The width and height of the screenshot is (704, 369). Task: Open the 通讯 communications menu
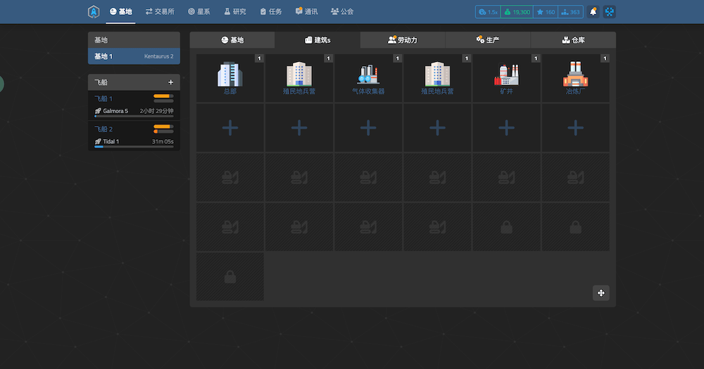[x=306, y=12]
